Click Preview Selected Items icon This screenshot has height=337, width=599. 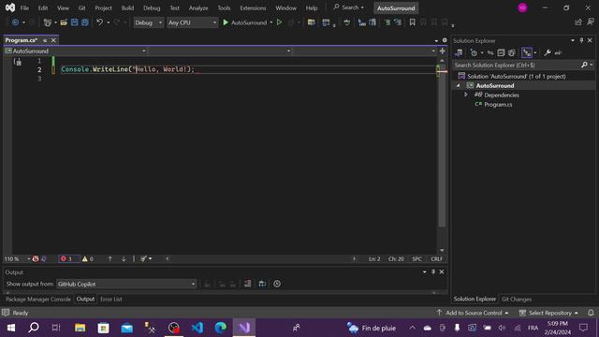558,52
